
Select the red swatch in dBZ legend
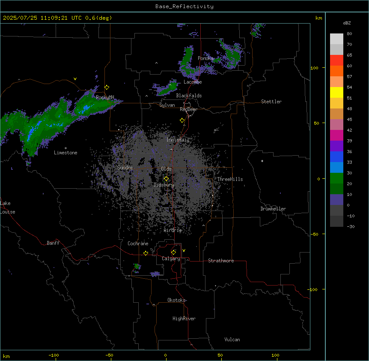(336, 60)
